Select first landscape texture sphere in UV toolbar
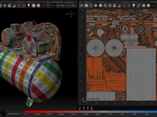 click(x=114, y=6)
